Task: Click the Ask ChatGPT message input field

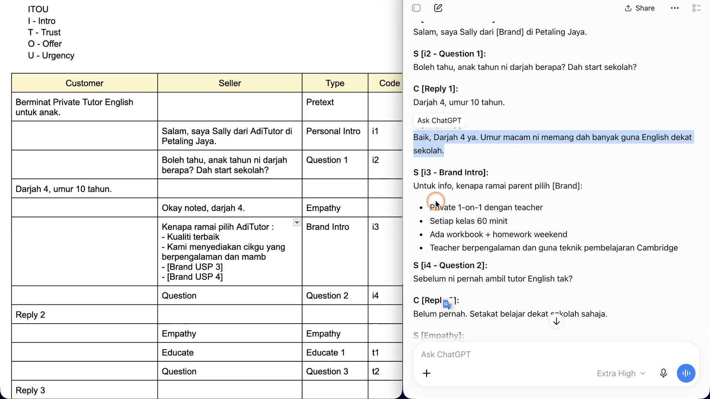Action: tap(556, 355)
